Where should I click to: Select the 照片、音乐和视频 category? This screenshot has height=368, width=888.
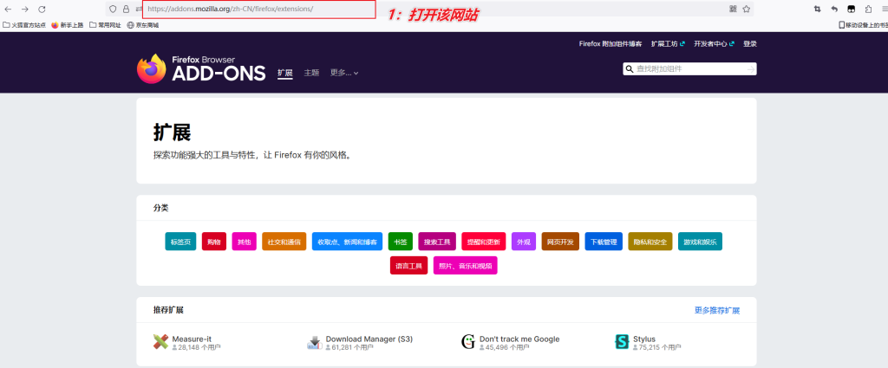tap(466, 266)
